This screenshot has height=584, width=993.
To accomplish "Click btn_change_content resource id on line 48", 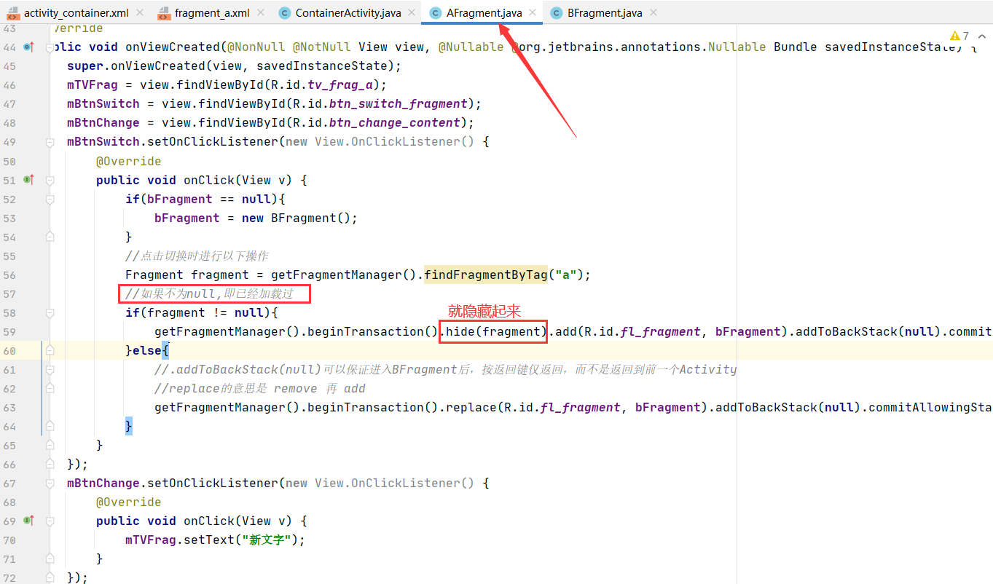I will tap(395, 122).
